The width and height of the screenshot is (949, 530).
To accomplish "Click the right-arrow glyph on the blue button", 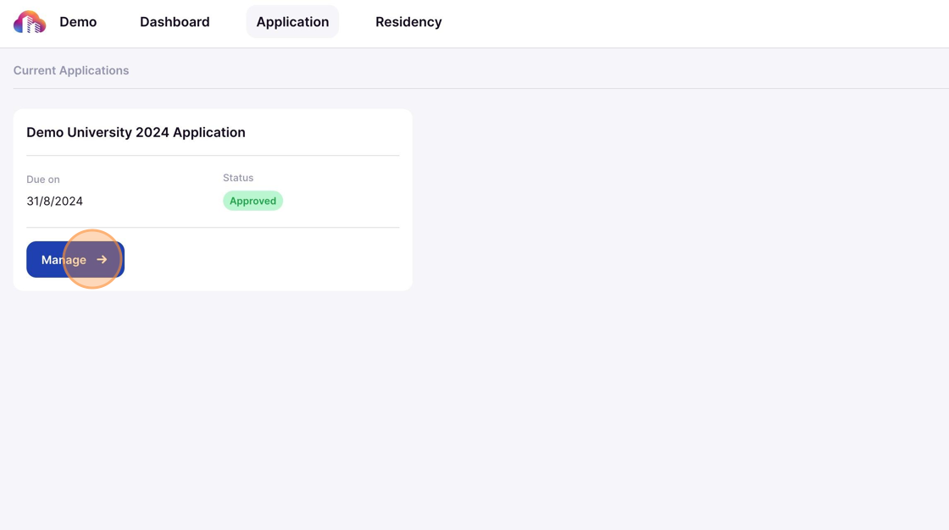I will (102, 259).
